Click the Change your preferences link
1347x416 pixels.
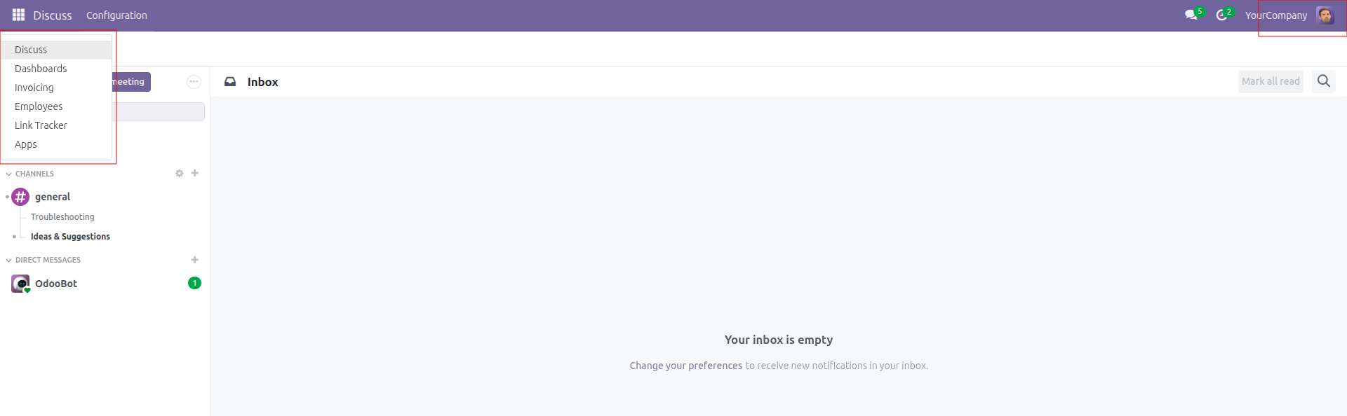click(685, 366)
